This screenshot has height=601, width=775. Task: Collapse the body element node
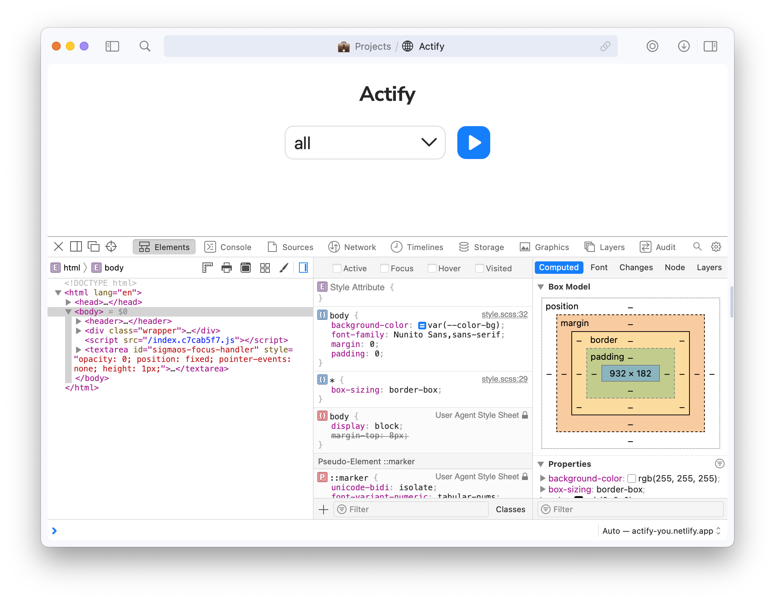(68, 312)
